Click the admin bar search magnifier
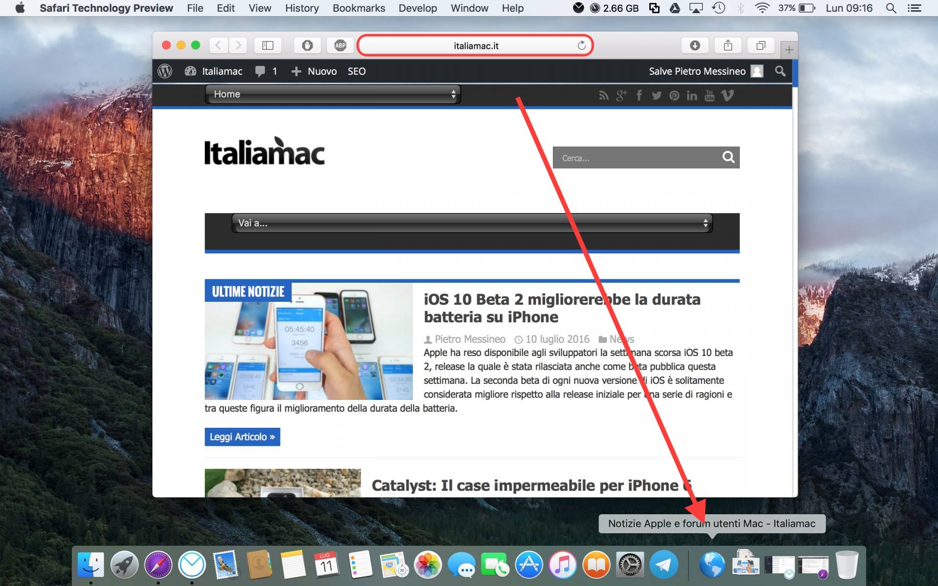938x586 pixels. click(780, 71)
